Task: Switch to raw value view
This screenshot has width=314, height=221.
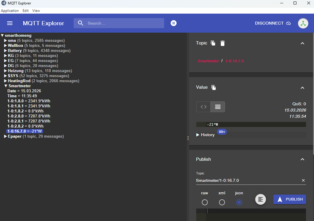Action: pos(218,107)
